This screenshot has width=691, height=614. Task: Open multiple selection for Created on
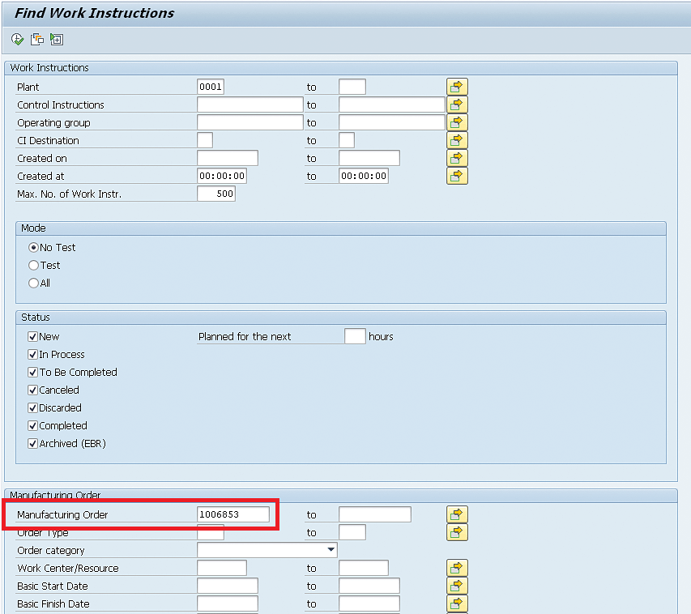457,158
